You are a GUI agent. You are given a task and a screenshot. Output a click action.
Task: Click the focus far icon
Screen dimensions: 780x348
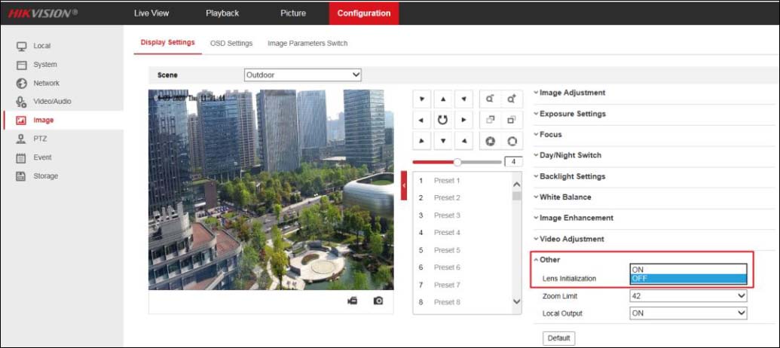pyautogui.click(x=512, y=120)
